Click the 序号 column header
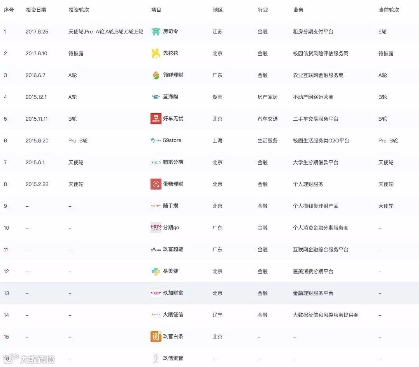419x367 pixels. click(x=9, y=10)
